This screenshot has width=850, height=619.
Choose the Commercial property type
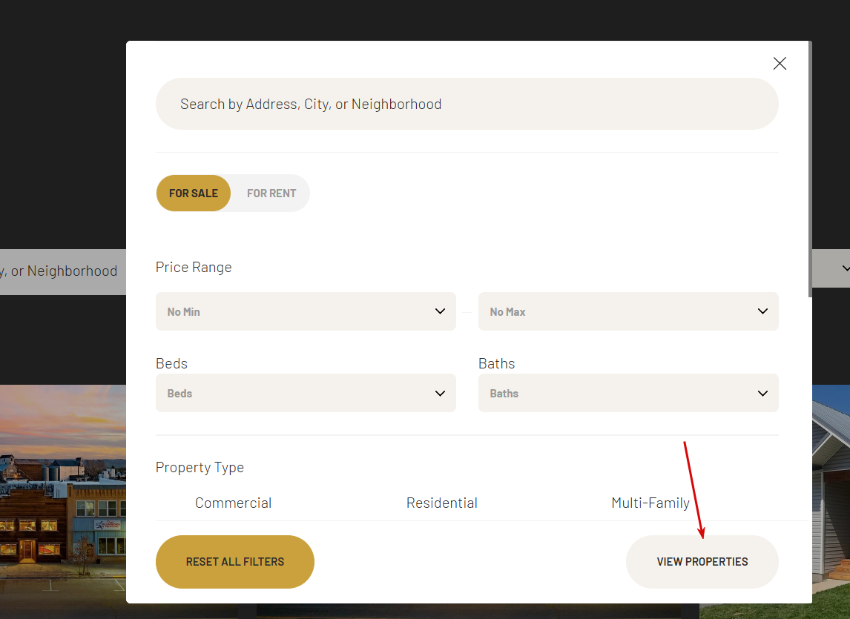pos(233,503)
